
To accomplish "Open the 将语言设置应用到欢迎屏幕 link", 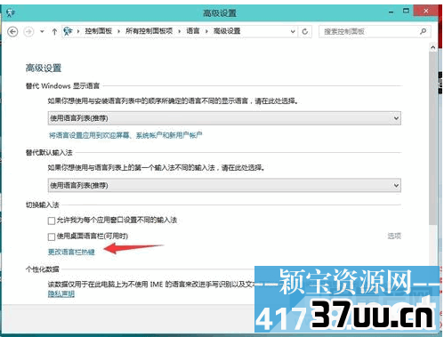I will pyautogui.click(x=125, y=135).
